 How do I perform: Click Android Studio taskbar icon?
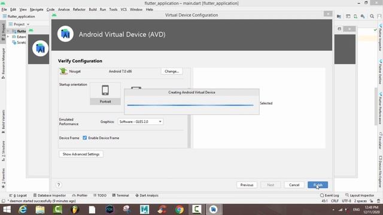click(x=214, y=210)
